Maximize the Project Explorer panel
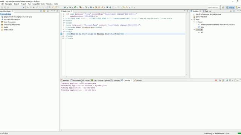The width and height of the screenshot is (241, 135). (57, 11)
